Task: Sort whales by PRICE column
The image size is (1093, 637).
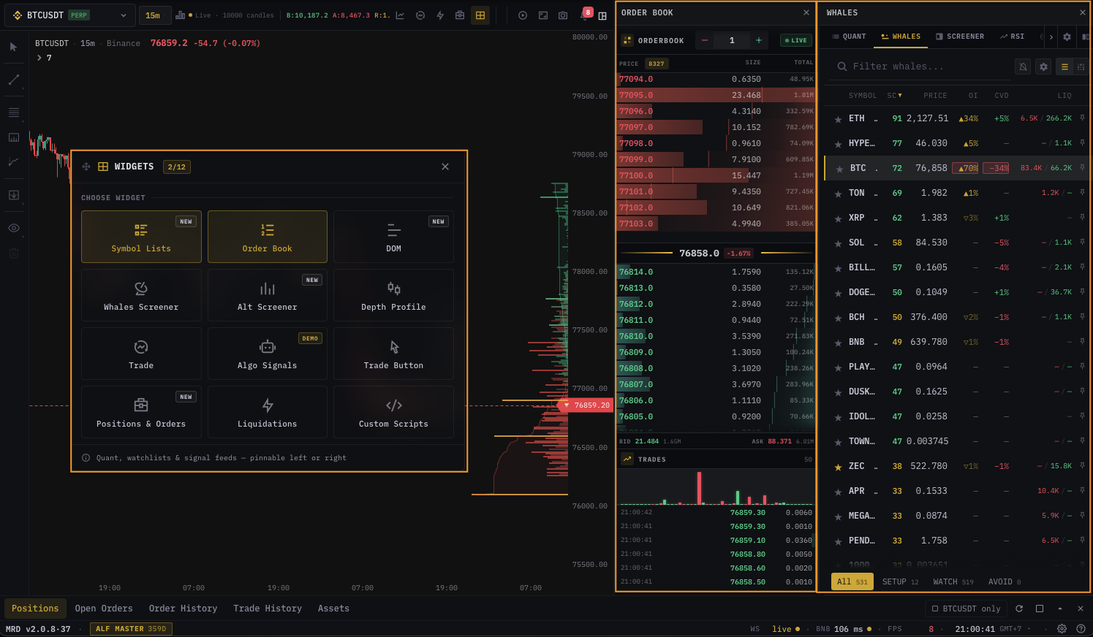Action: (x=935, y=96)
